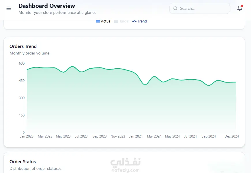The height and width of the screenshot is (173, 251).
Task: Toggle the Trend legend series
Action: point(140,21)
